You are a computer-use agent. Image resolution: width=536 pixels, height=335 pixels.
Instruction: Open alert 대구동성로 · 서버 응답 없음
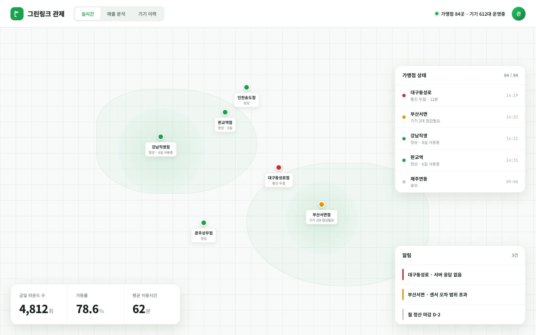click(460, 275)
